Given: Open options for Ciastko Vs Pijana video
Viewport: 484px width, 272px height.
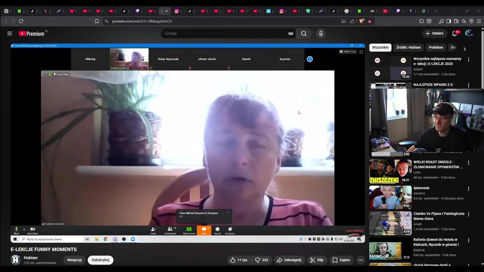Looking at the screenshot, I should tap(468, 214).
